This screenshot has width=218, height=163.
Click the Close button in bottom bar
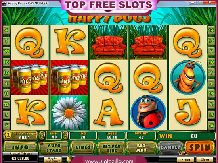[x=205, y=159]
